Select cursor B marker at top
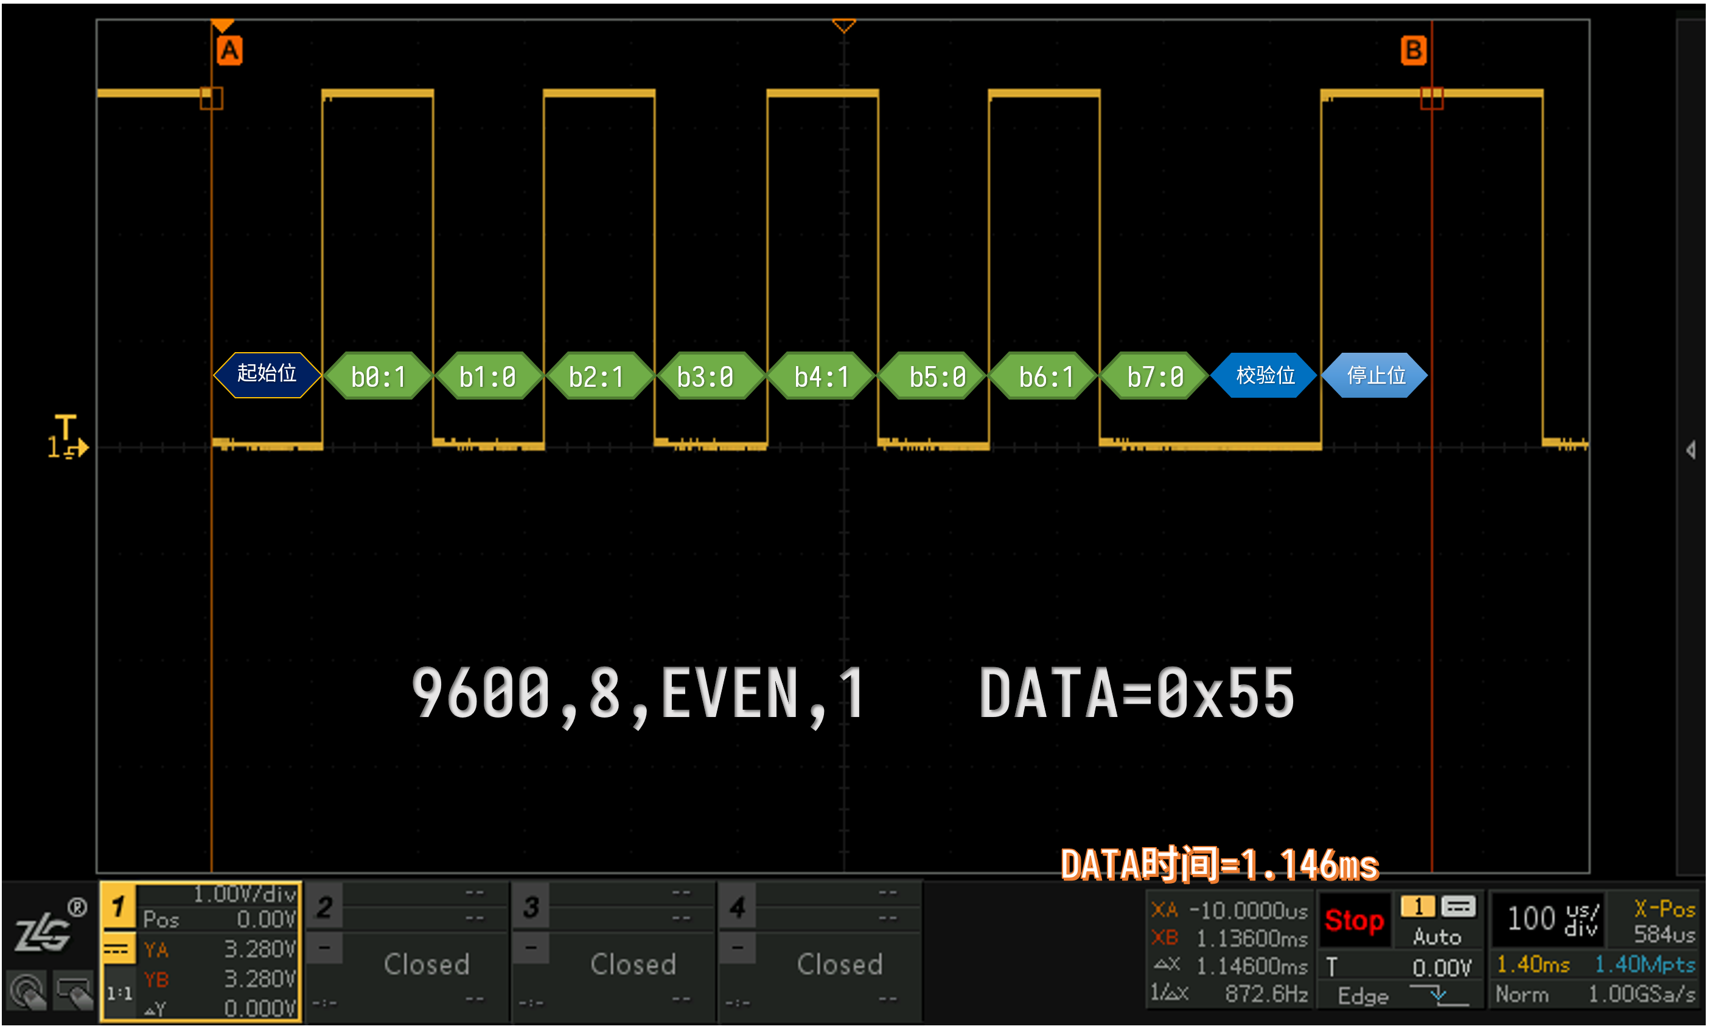 [x=1413, y=50]
